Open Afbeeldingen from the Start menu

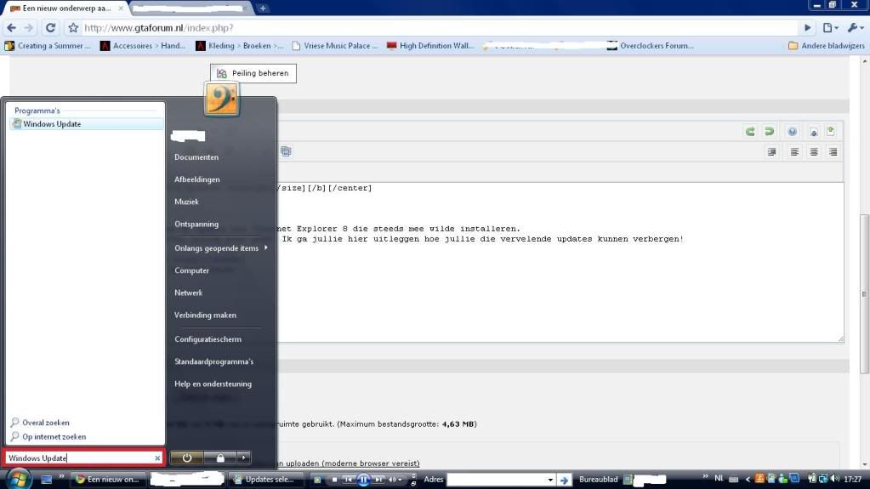click(x=197, y=179)
